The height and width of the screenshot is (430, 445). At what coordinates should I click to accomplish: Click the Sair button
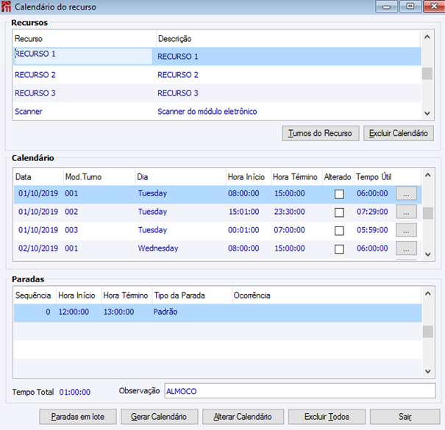pos(405,417)
